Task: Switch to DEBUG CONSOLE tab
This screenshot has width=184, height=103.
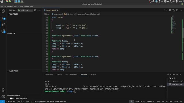Action: click(x=71, y=74)
